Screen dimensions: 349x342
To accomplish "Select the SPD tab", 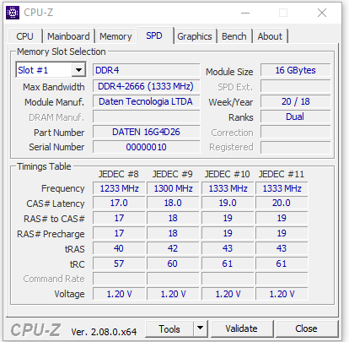I will tap(154, 35).
